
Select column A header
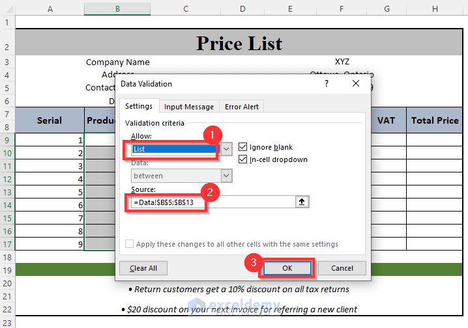50,9
